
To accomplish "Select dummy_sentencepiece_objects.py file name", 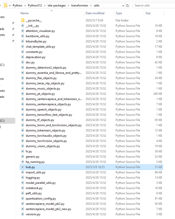I will click(48, 104).
